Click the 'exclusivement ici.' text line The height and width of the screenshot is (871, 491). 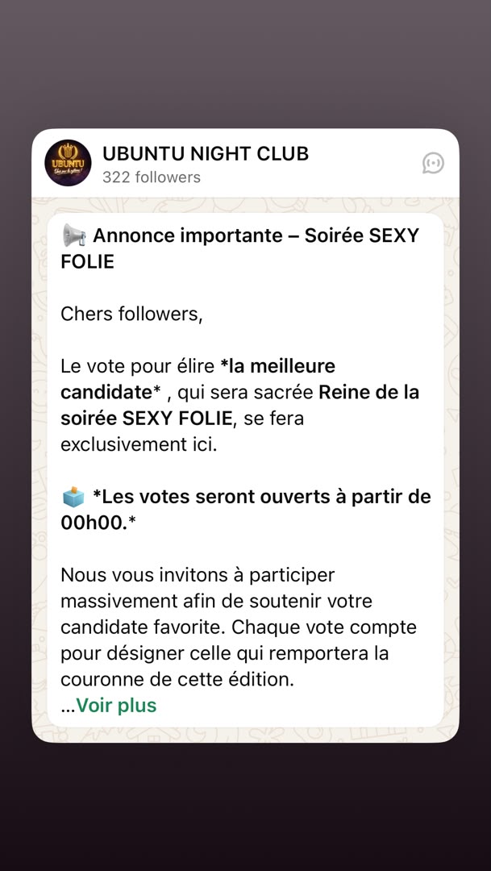139,444
